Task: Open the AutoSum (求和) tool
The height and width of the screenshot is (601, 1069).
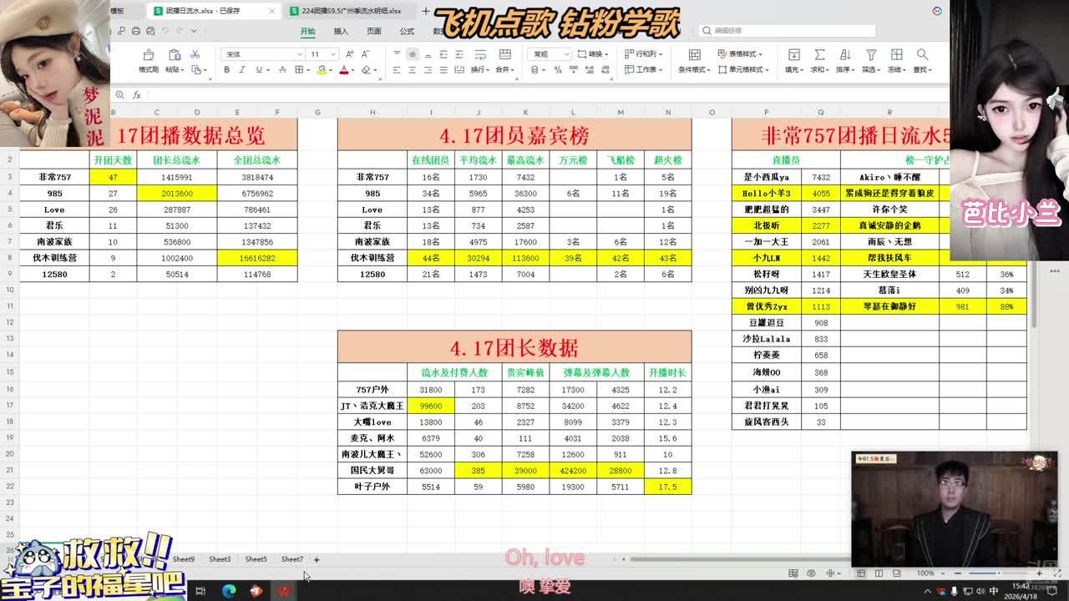Action: click(x=819, y=55)
